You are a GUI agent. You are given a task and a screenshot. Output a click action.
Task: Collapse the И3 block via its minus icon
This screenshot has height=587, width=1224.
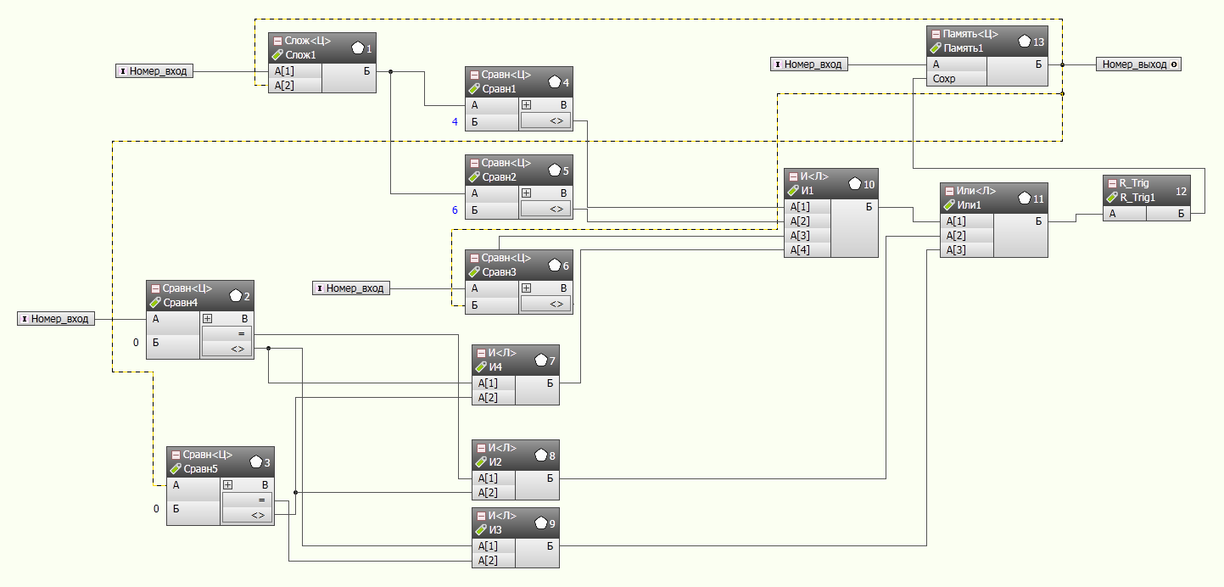481,516
